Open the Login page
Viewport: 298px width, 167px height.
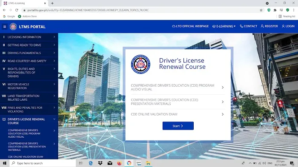pos(288,26)
